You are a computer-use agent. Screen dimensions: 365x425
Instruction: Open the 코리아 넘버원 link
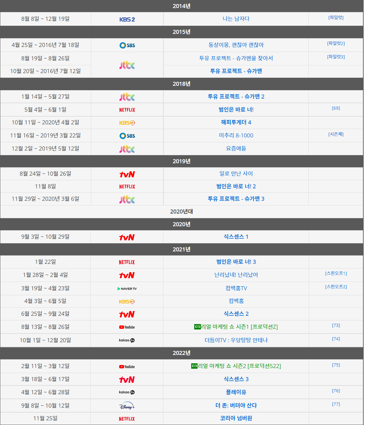236,418
